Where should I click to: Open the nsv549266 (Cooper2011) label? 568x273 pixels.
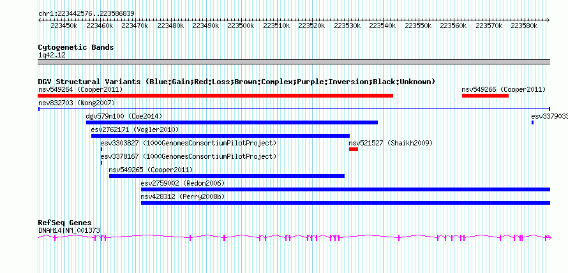coord(504,89)
